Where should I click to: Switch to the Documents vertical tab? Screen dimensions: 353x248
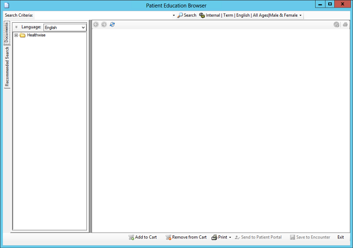(x=7, y=33)
